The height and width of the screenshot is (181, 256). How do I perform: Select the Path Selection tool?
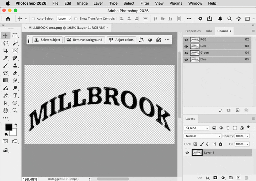click(x=5, y=103)
